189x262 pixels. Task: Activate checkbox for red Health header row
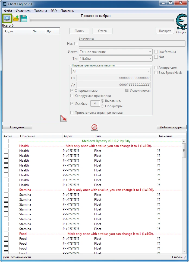(6, 146)
